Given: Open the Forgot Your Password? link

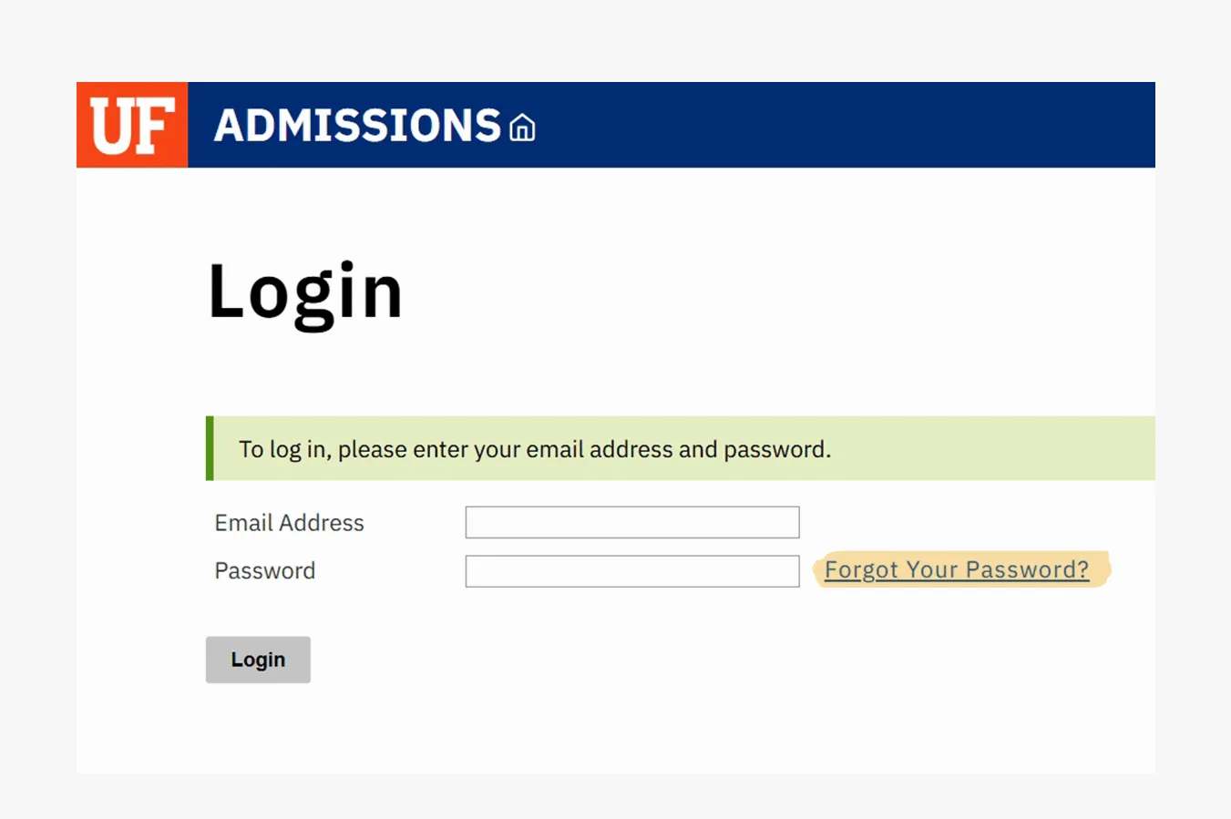Looking at the screenshot, I should click(x=957, y=569).
